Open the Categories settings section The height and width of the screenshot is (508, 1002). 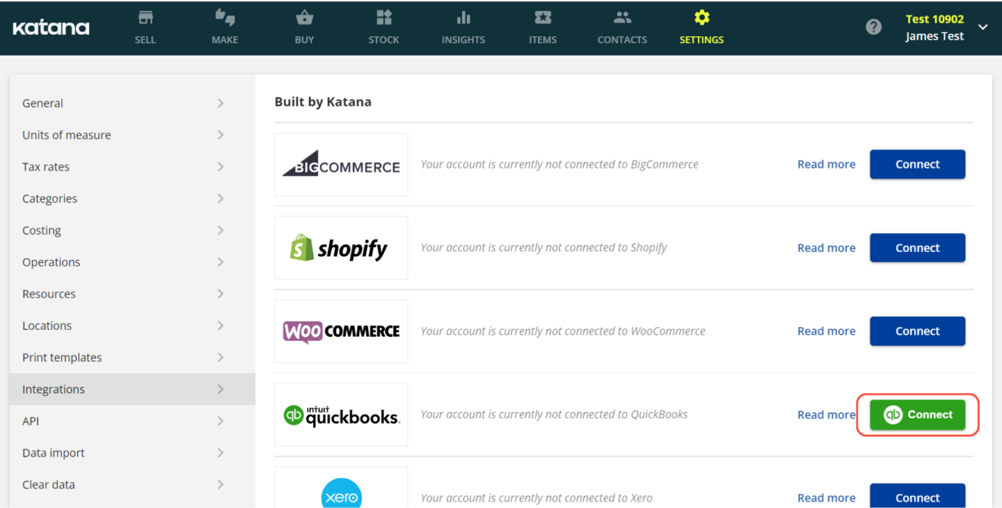(49, 198)
